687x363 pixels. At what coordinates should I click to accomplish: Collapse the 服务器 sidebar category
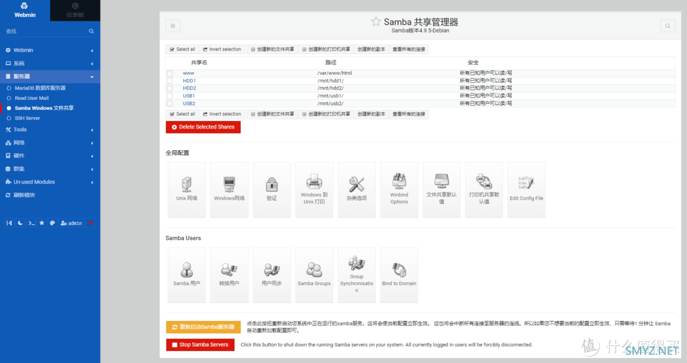pos(50,77)
